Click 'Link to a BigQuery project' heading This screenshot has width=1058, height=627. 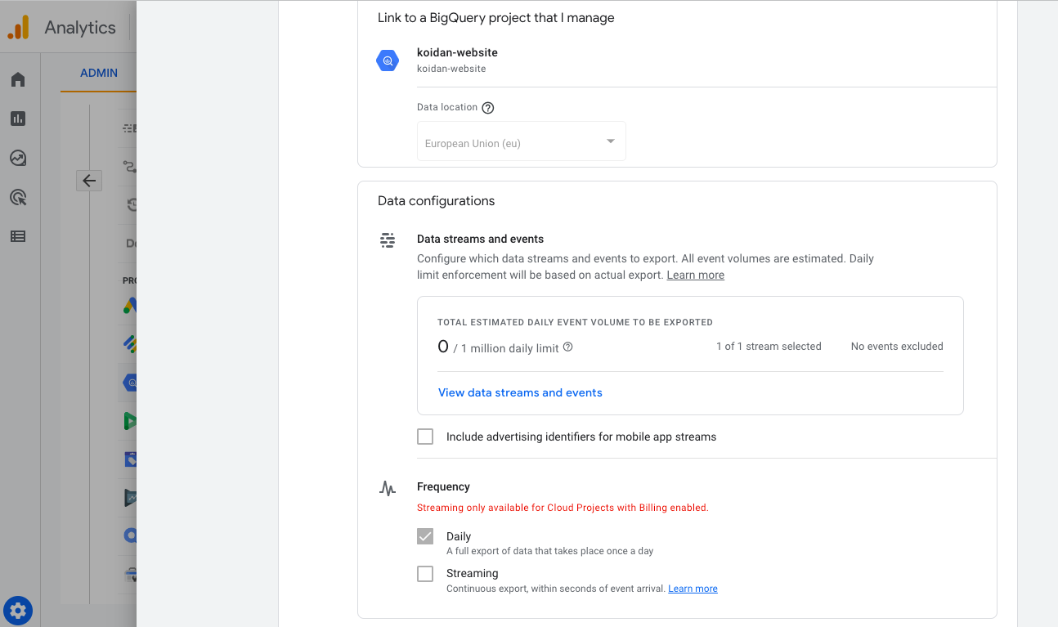pos(495,17)
